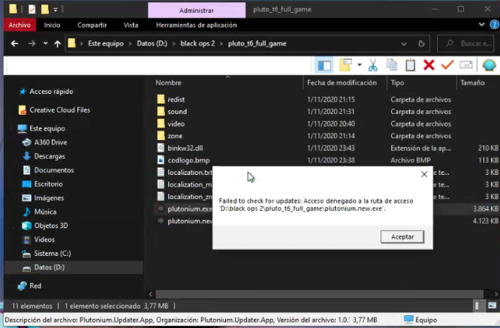Image resolution: width=500 pixels, height=328 pixels.
Task: Switch to the Inicio ribbon tab
Action: click(x=53, y=25)
